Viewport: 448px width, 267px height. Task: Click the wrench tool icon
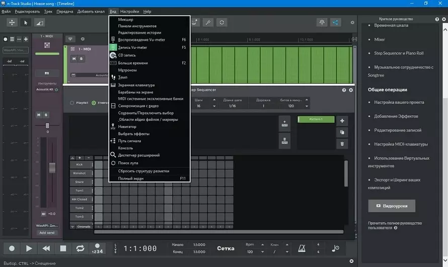click(x=208, y=22)
